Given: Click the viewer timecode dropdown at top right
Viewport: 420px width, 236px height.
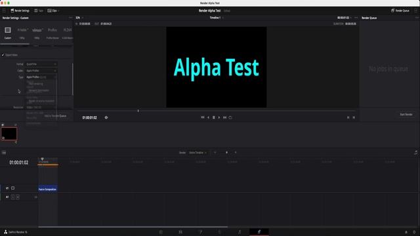Looking at the screenshot, I should (344, 18).
